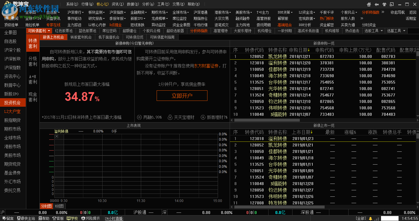Click the bell notification icon at bottom right
The width and height of the screenshot is (419, 221).
370,218
